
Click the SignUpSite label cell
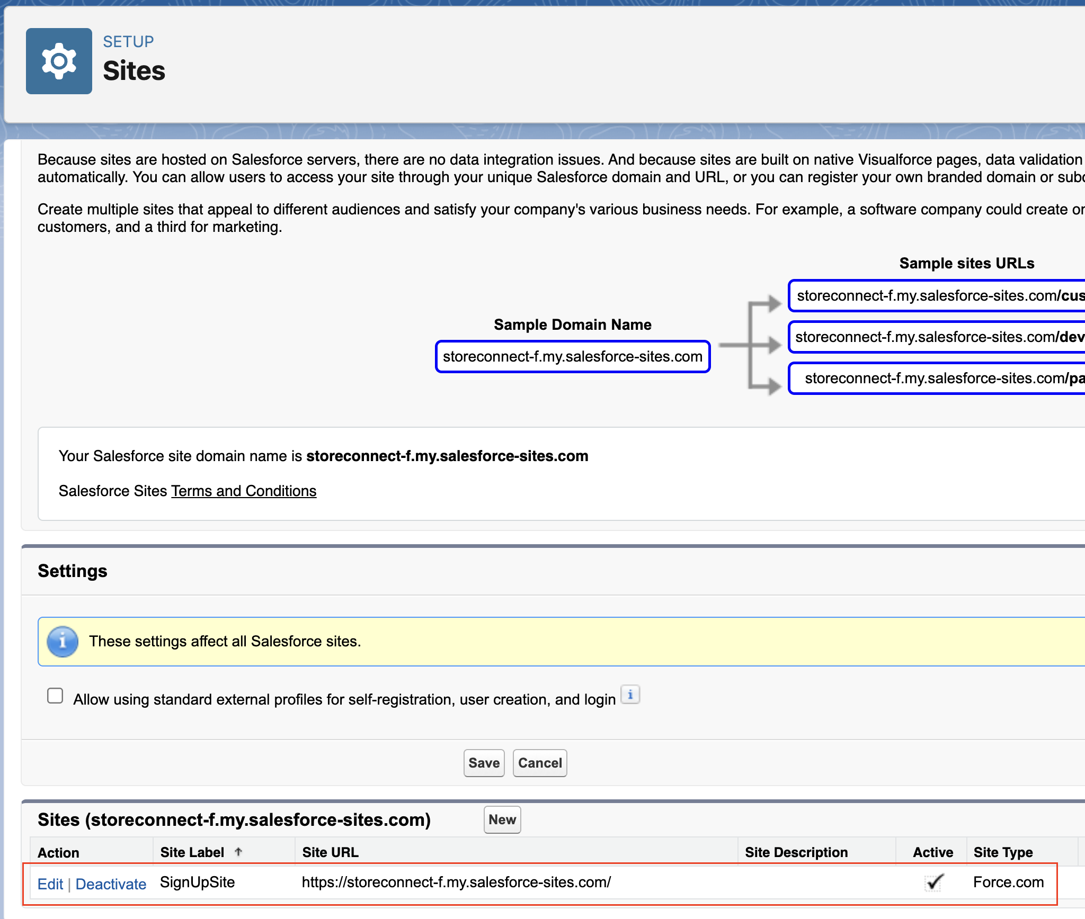(x=197, y=882)
